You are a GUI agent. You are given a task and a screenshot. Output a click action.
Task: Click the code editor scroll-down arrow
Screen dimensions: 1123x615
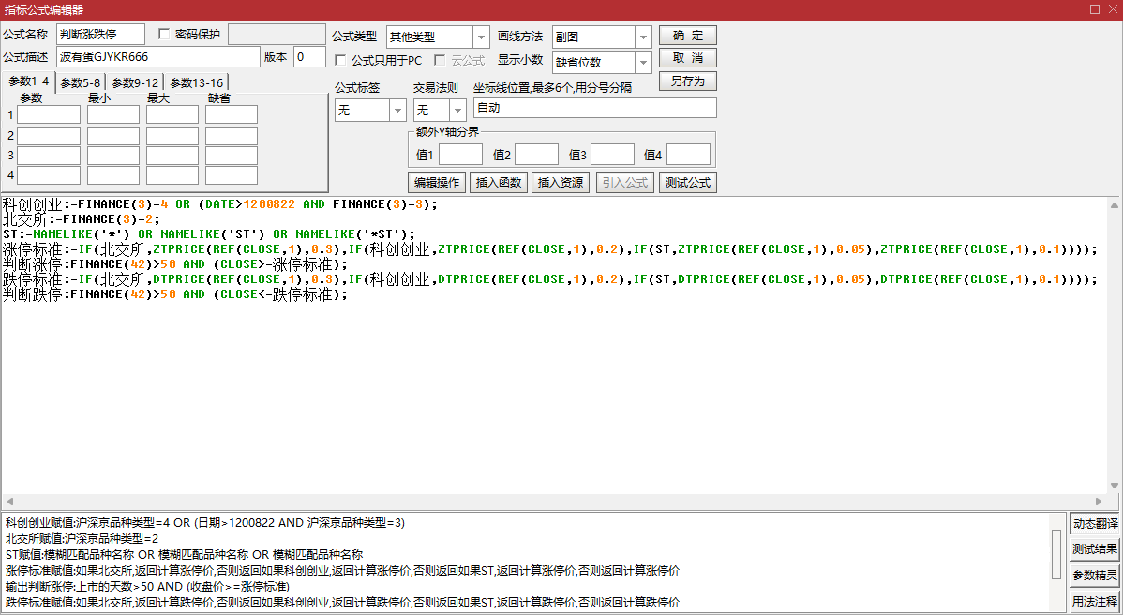pos(1115,487)
